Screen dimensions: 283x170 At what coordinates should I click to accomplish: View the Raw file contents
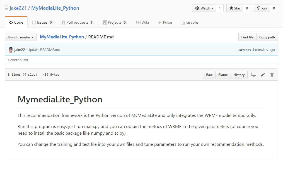tap(209, 75)
